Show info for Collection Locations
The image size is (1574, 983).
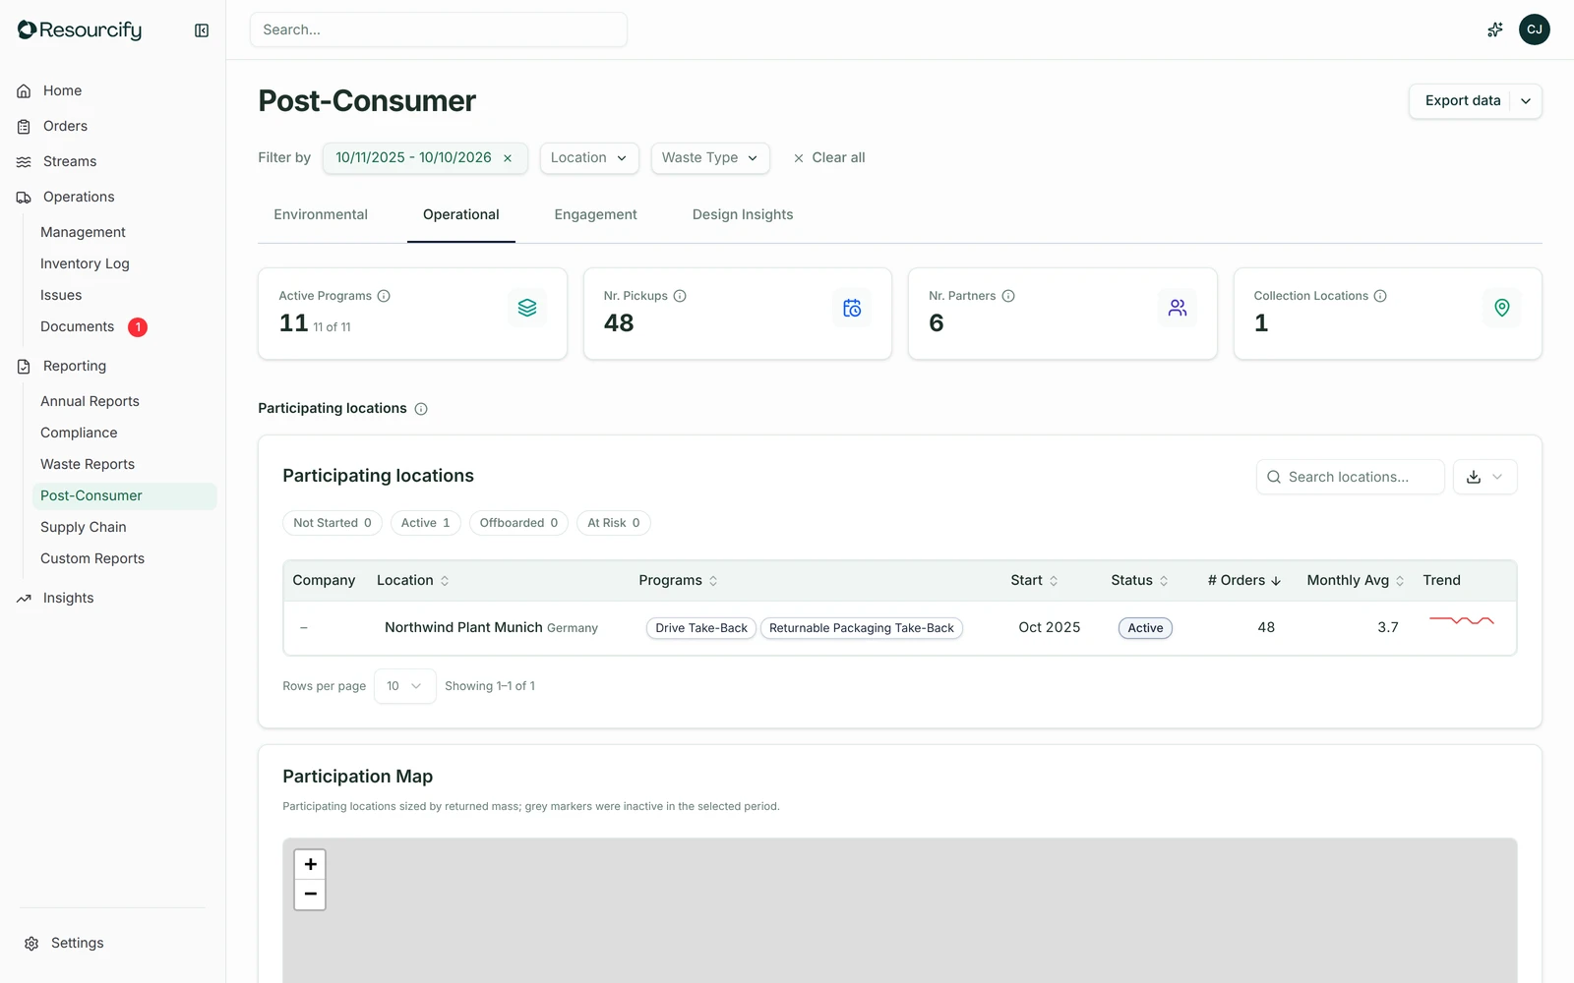(x=1380, y=296)
